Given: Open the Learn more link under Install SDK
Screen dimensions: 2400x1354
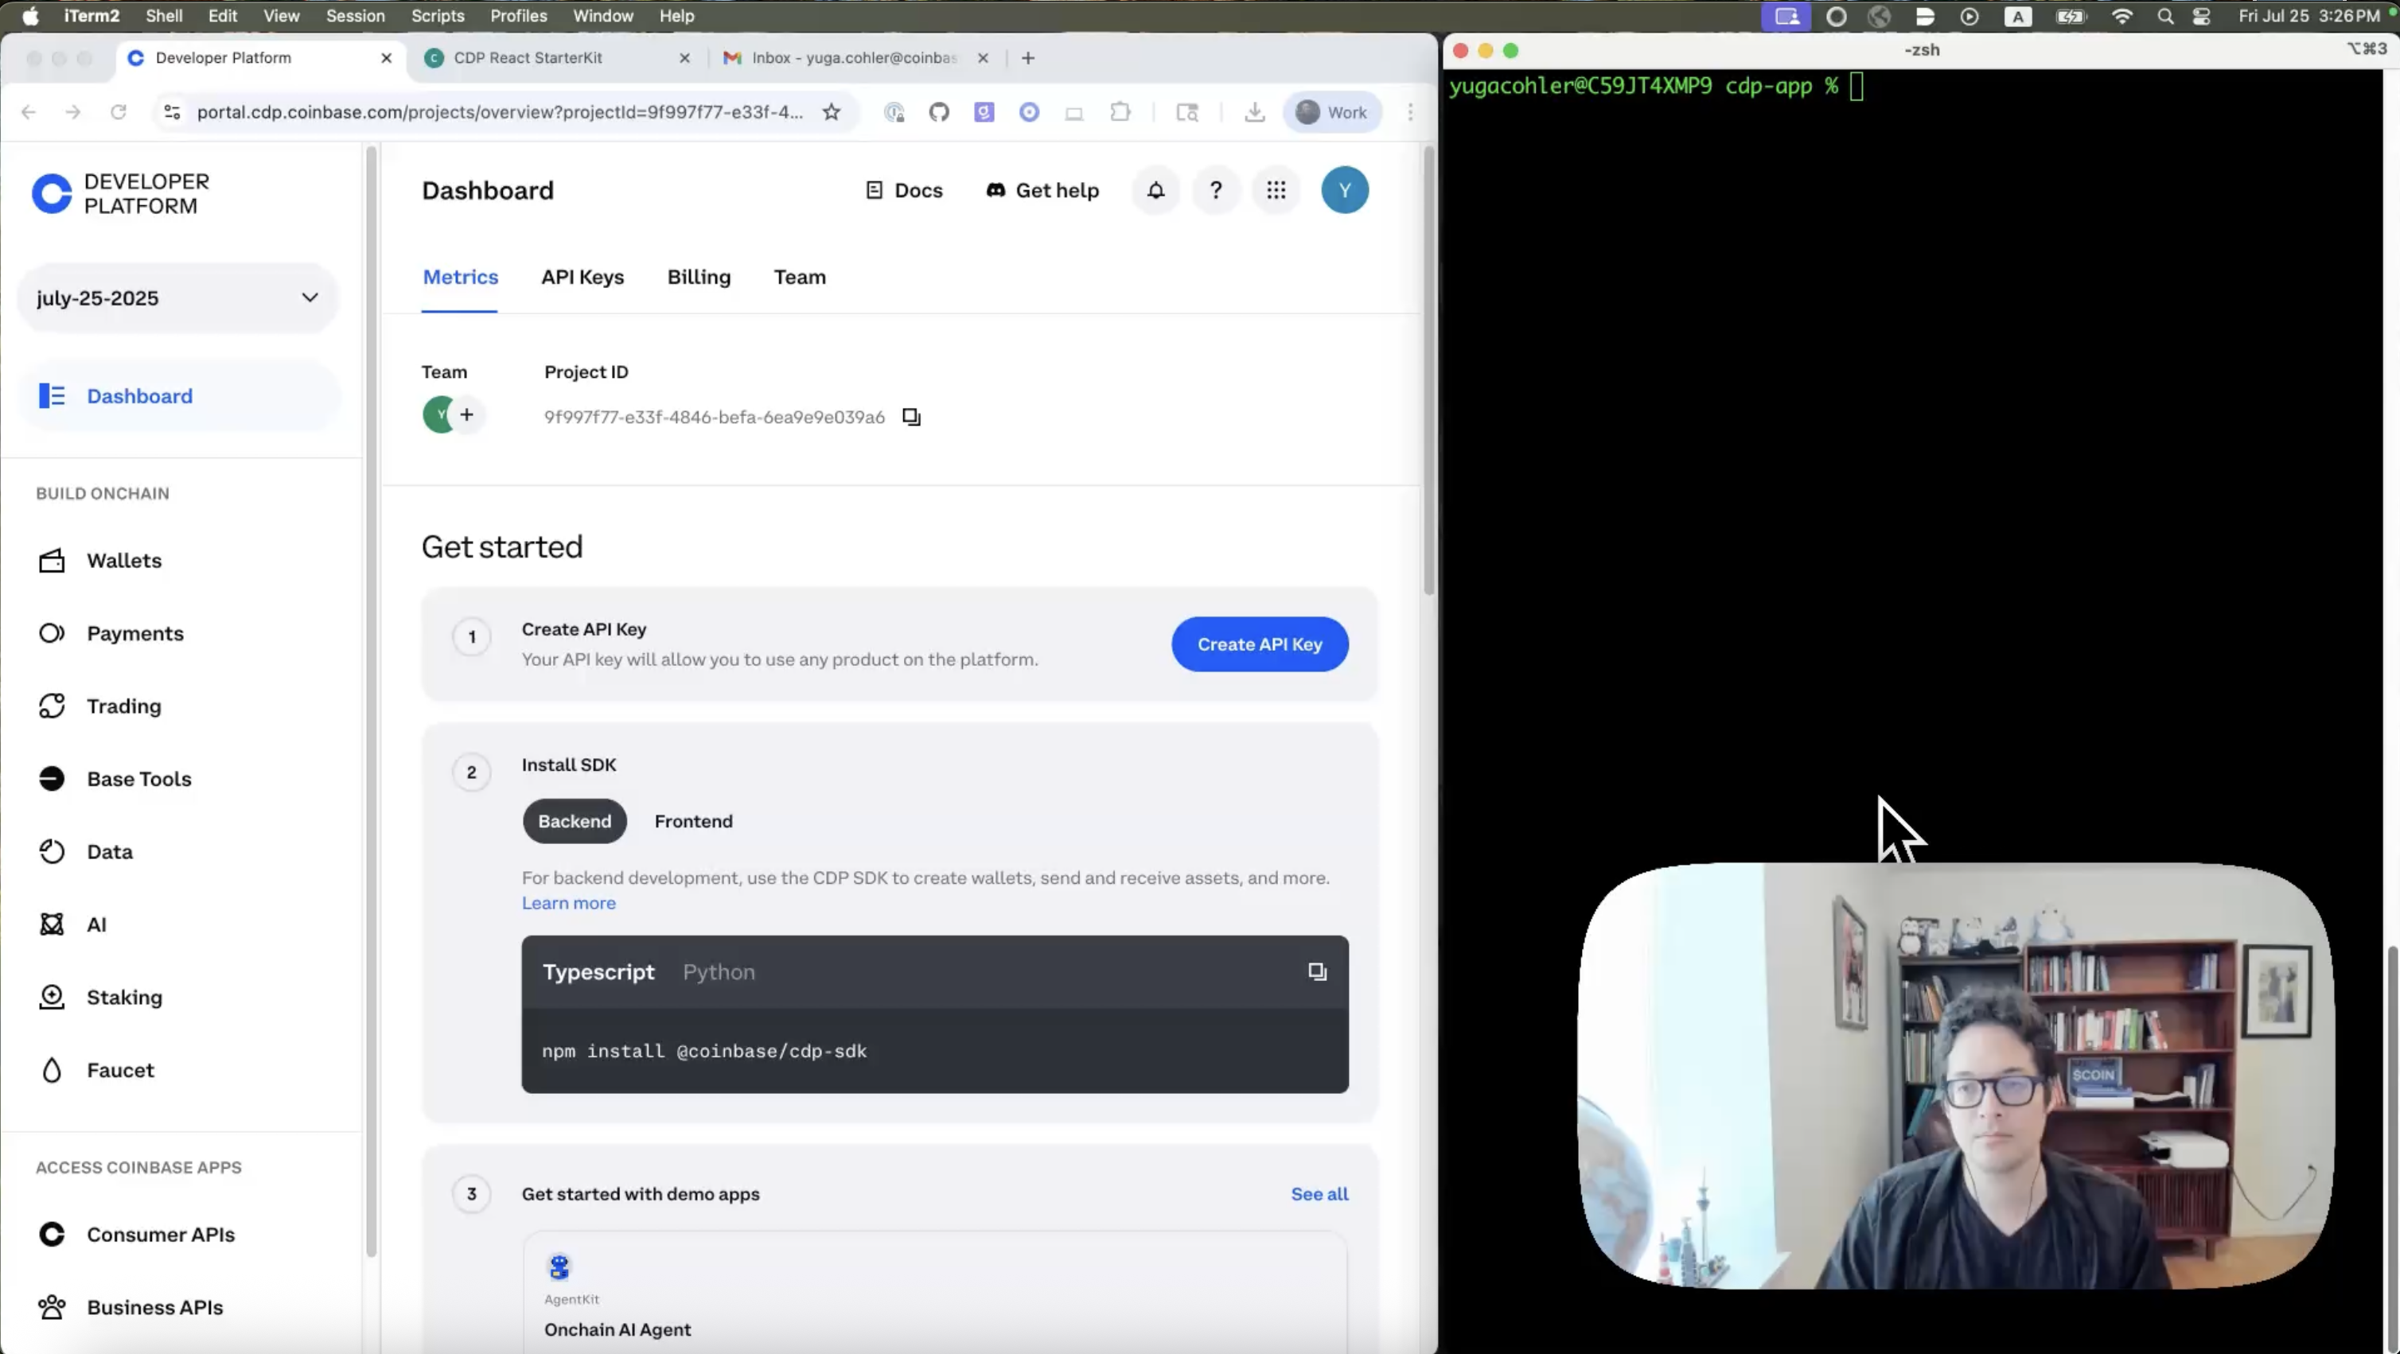Looking at the screenshot, I should pos(568,902).
